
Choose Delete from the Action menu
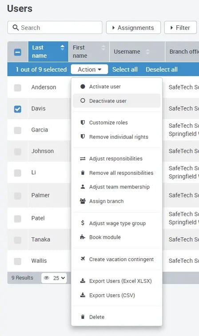(x=116, y=317)
